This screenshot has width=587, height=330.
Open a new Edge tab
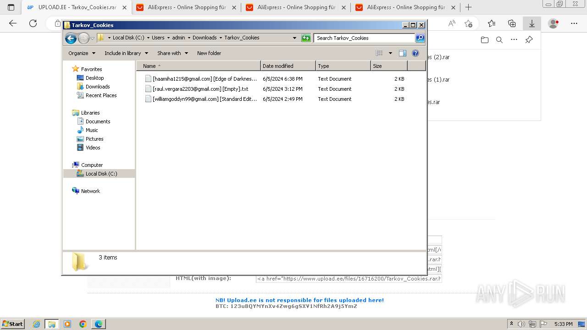pyautogui.click(x=468, y=7)
